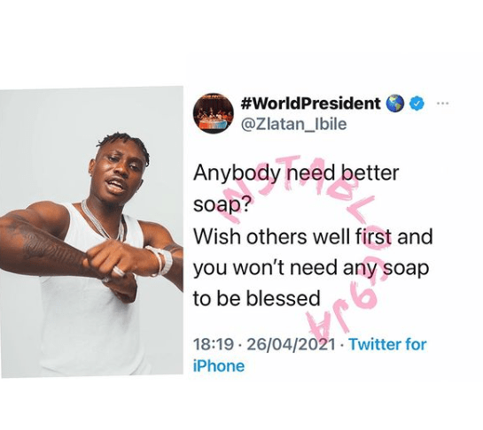Screen dimensions: 483x430
Task: Select the "Wish others well first and" line
Action: tap(313, 236)
